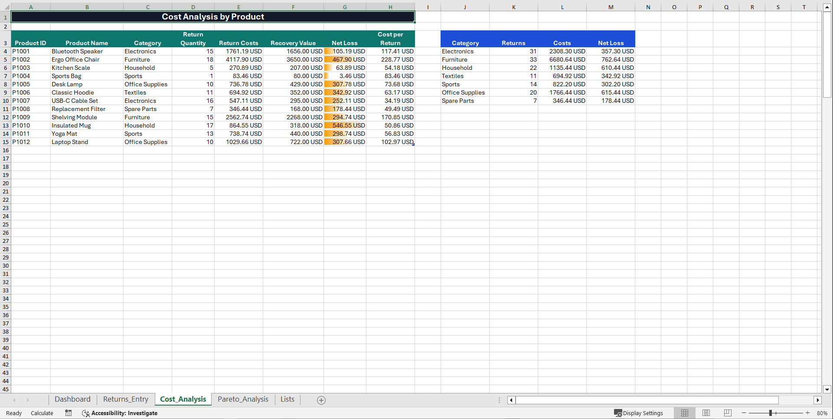Click the Select All corner triangle

point(6,7)
